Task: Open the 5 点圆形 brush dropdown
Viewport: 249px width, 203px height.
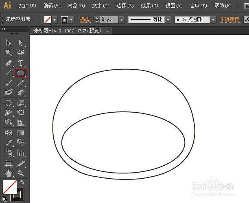Action: point(213,19)
